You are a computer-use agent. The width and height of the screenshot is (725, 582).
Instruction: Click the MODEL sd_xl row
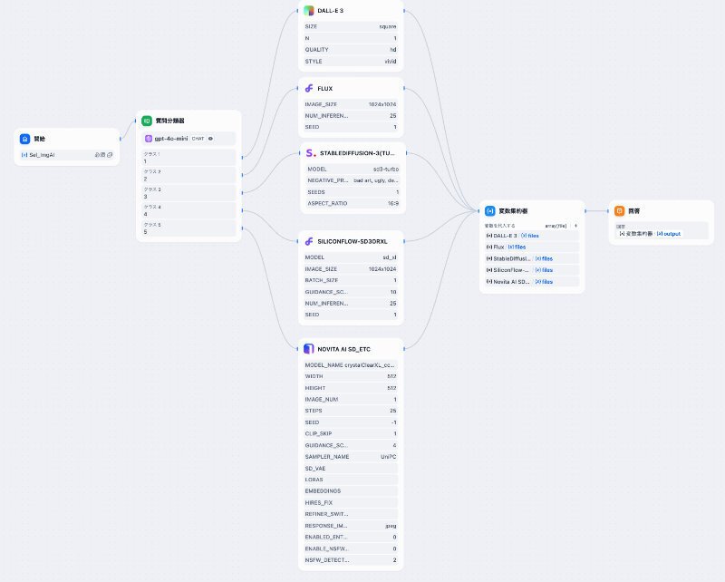coord(351,257)
